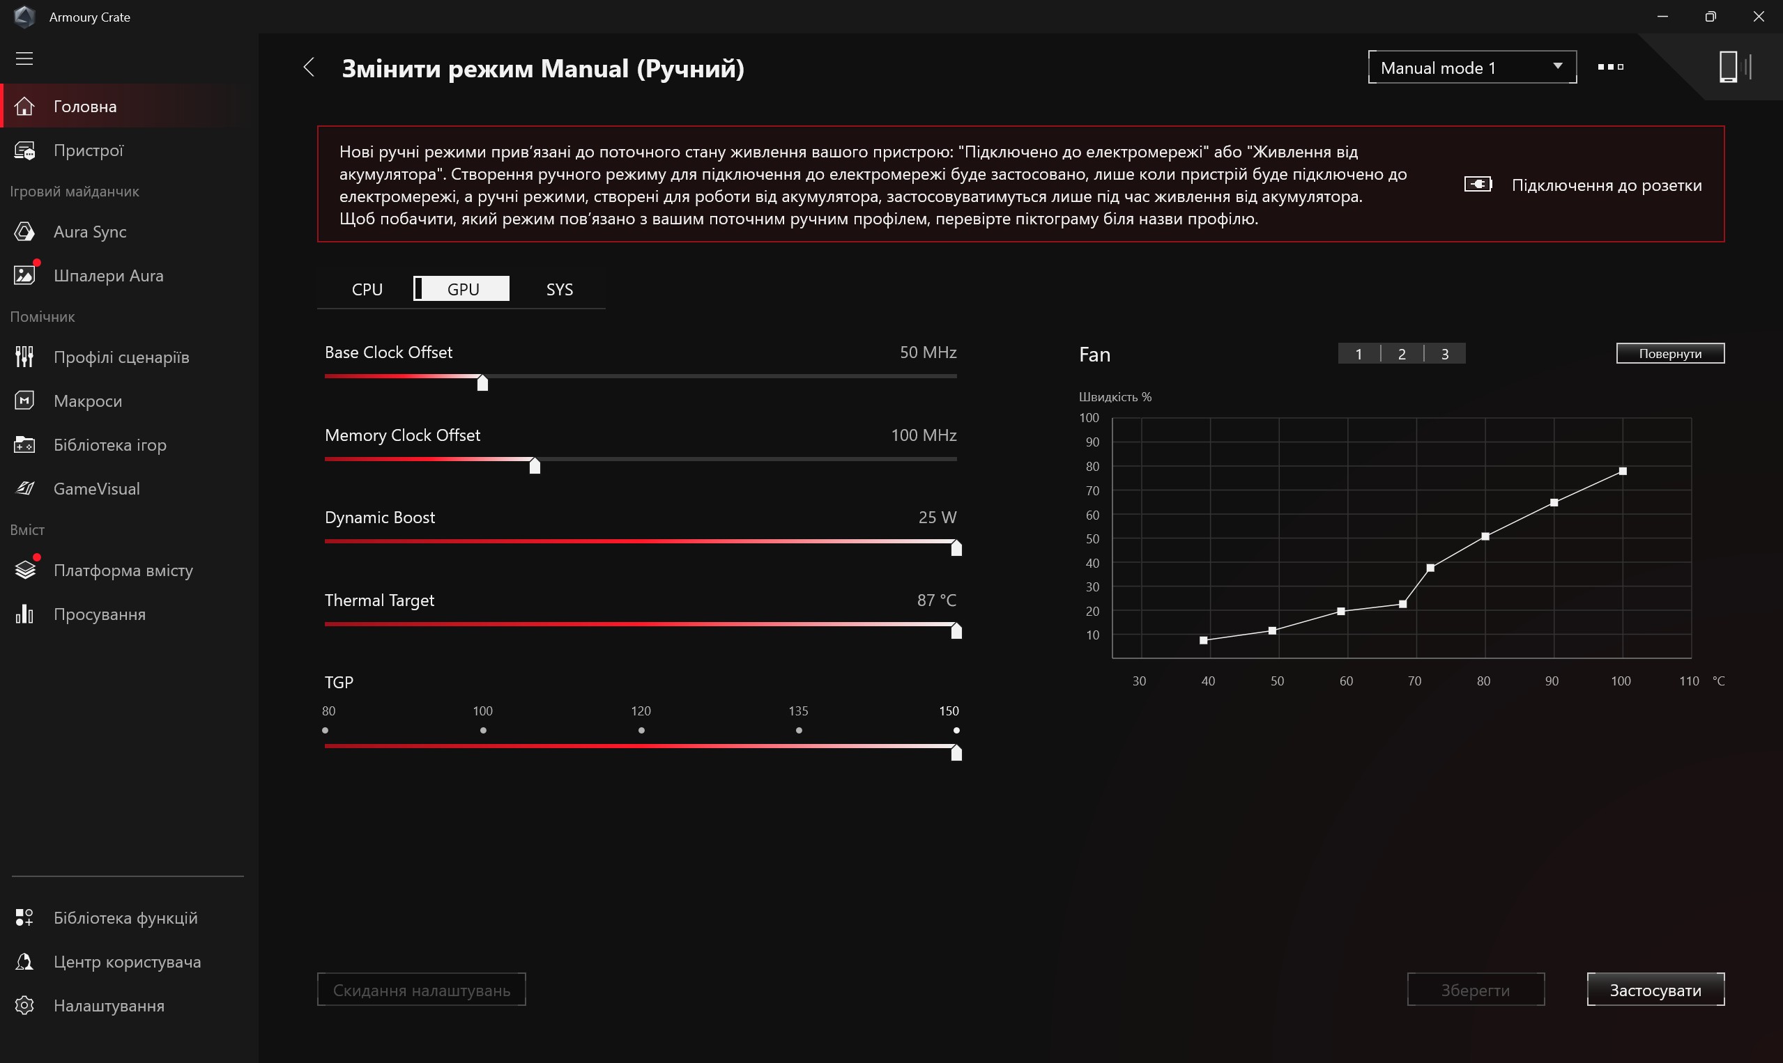Open Профілі сценаріїв scenario profiles
This screenshot has width=1783, height=1063.
[x=121, y=357]
